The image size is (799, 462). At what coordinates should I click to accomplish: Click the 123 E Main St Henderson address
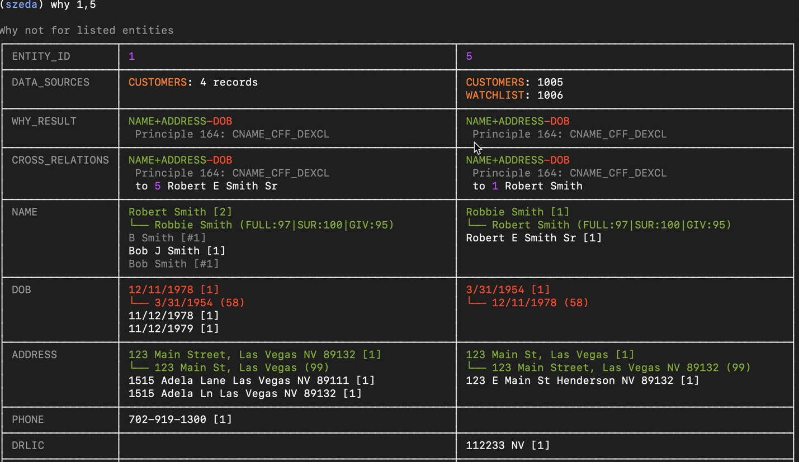point(582,381)
